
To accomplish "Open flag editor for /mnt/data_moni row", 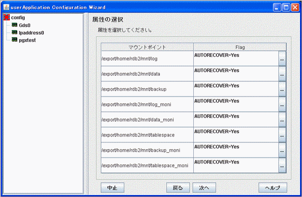I will 282,120.
